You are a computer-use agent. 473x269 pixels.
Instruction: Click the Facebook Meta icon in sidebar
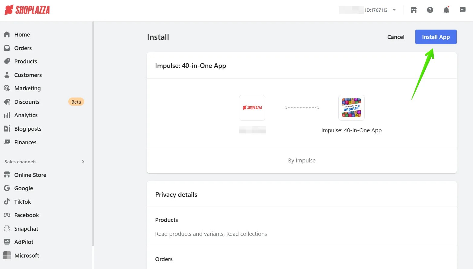pos(7,215)
